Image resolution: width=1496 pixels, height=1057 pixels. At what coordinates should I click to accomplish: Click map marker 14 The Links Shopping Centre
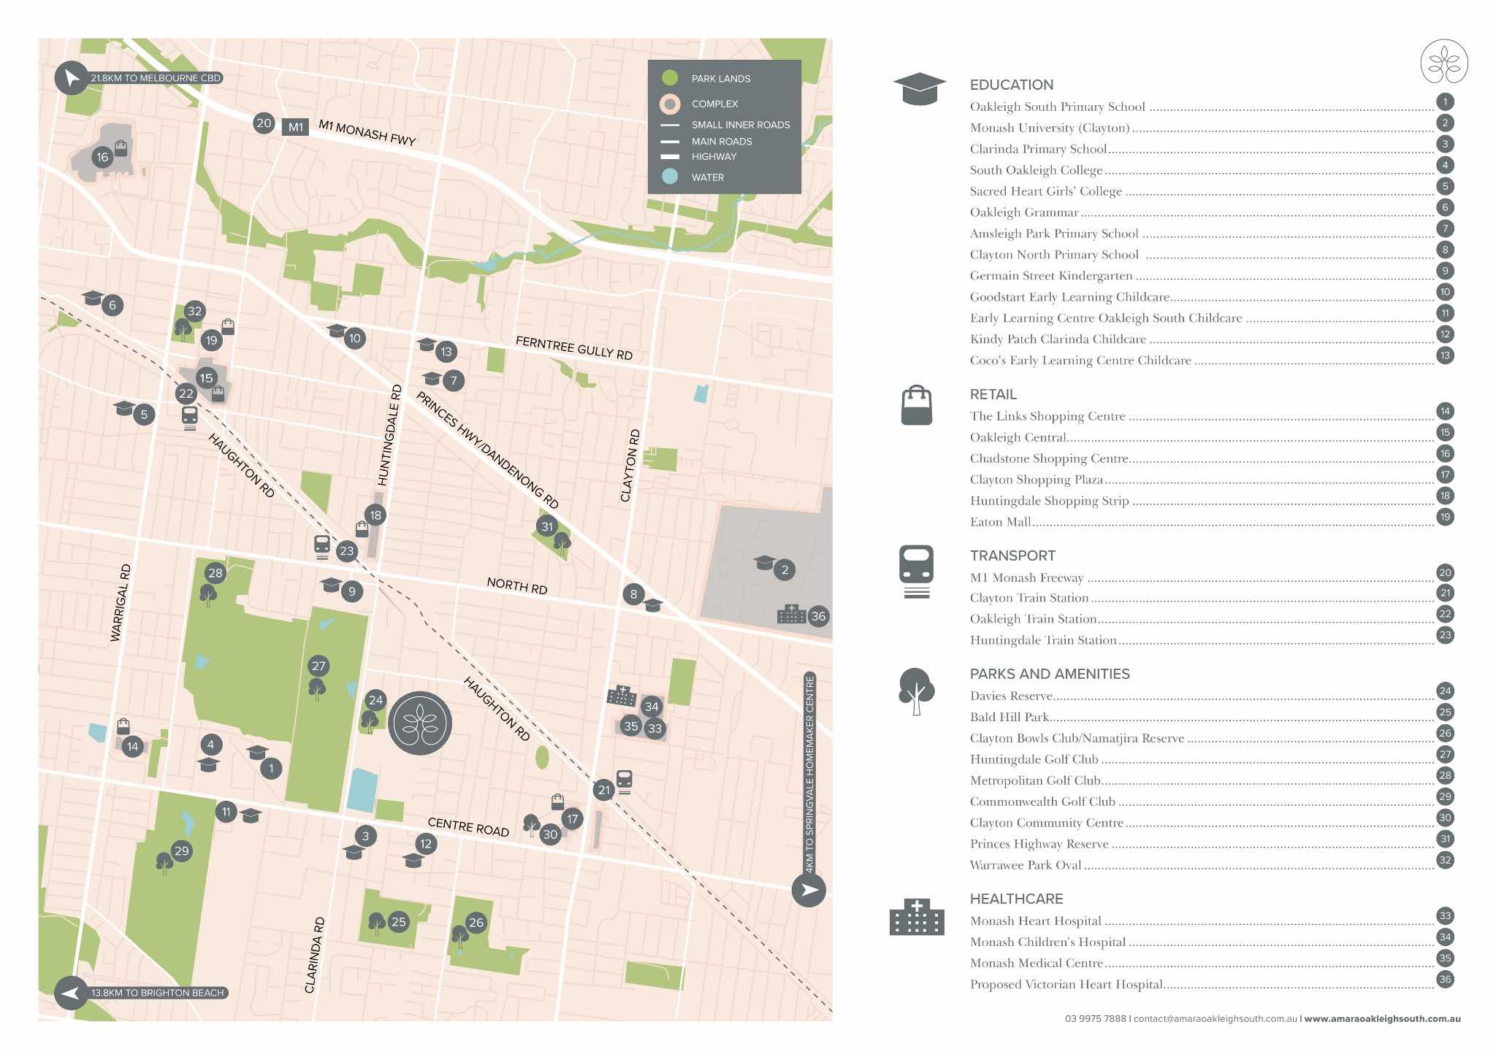[132, 746]
